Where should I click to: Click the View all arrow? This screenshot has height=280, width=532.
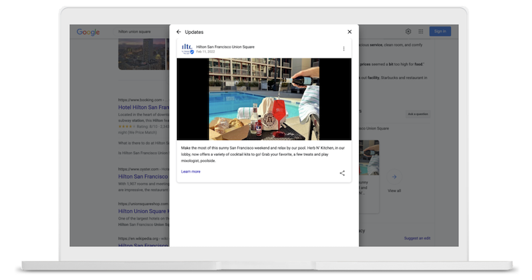(394, 176)
